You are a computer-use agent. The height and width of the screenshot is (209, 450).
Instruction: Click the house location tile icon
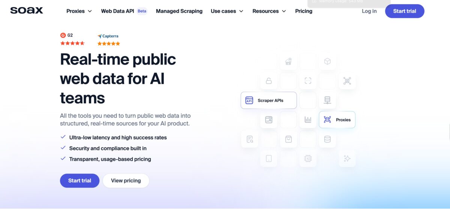288,61
